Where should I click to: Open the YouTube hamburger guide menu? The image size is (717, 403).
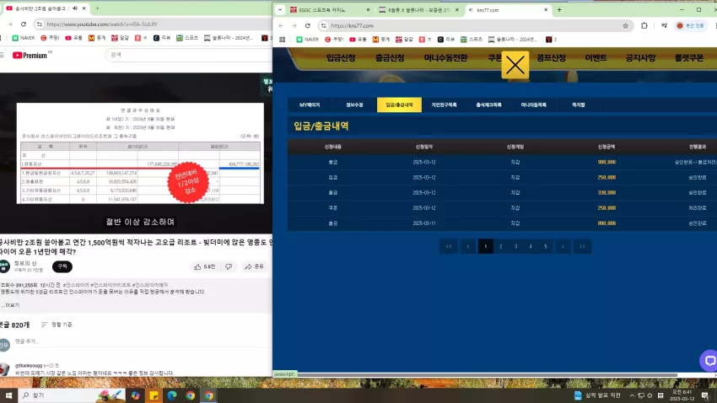pos(2,56)
